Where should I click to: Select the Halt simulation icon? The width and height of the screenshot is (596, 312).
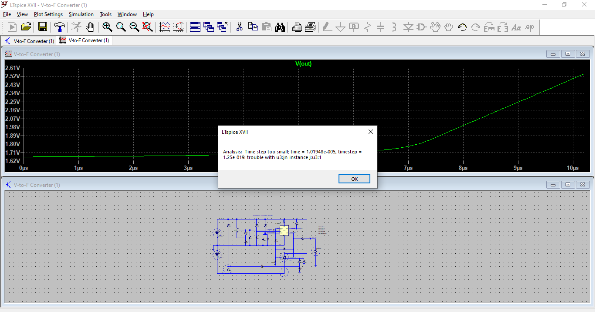click(76, 27)
